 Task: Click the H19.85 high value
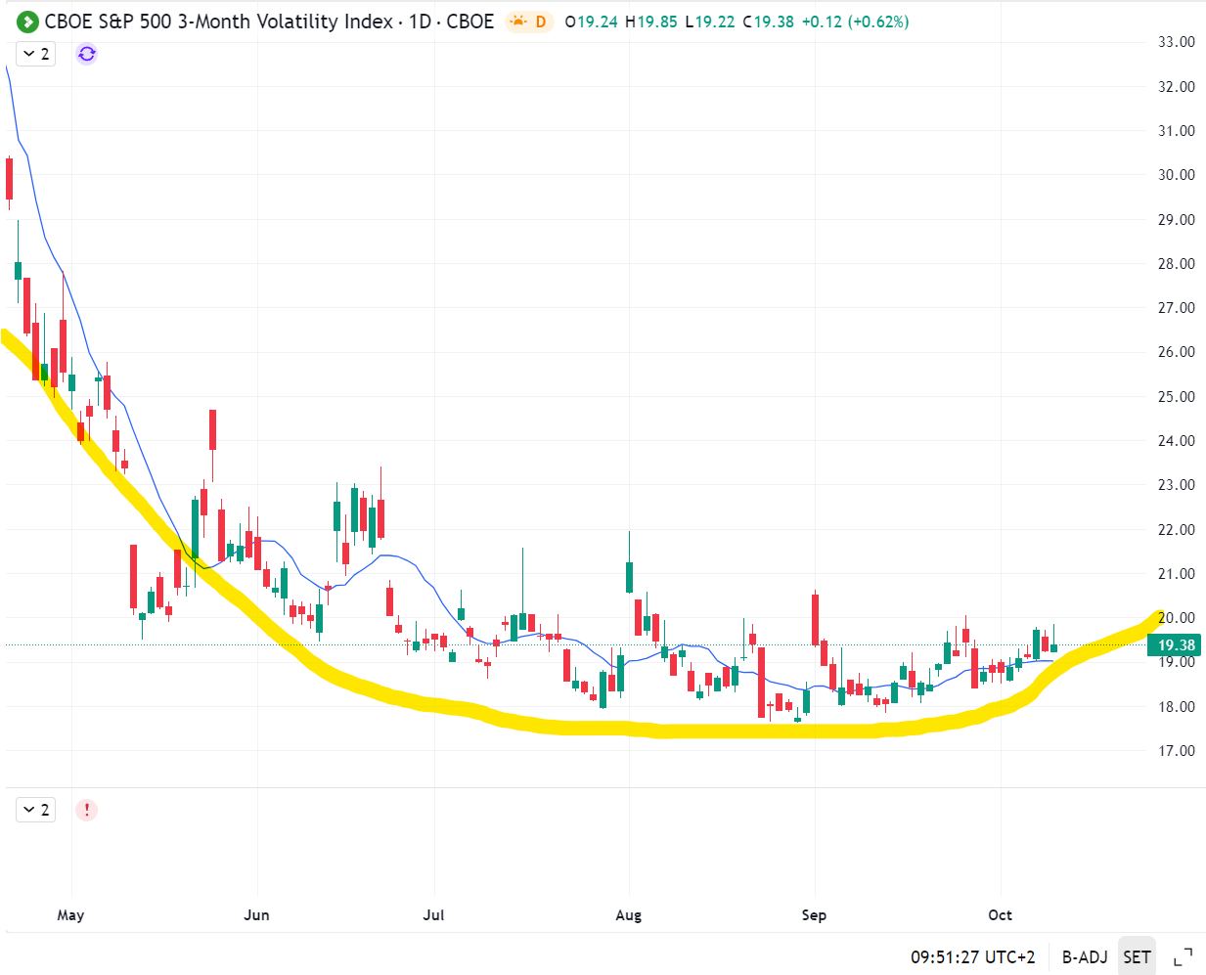[x=651, y=22]
